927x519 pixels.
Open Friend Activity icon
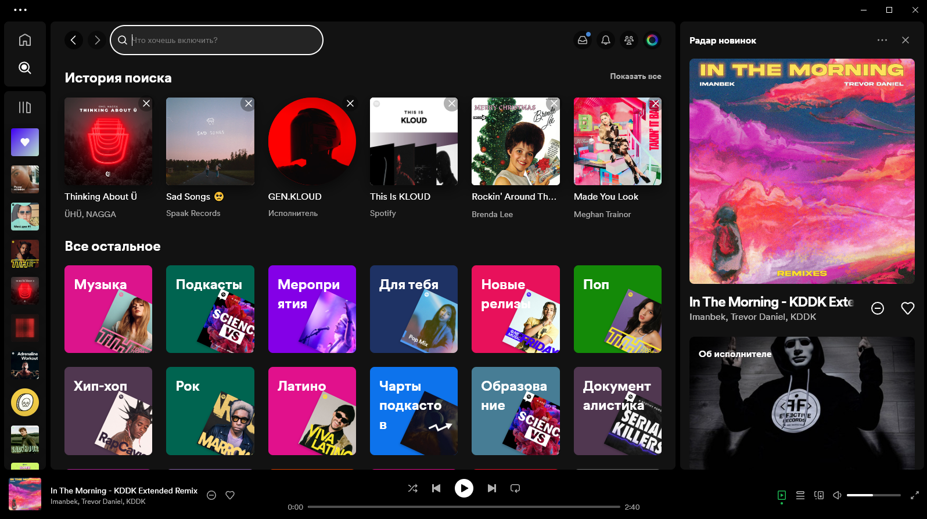click(x=629, y=40)
